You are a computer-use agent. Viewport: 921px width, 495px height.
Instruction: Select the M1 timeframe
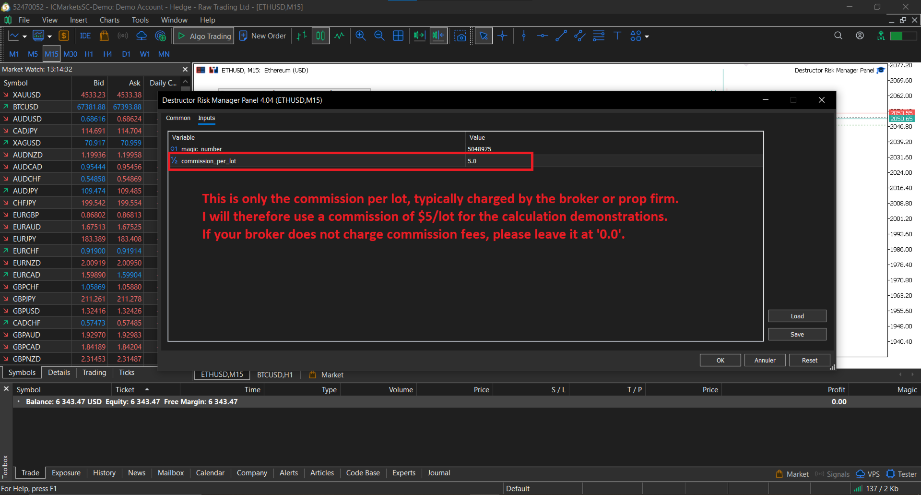pos(14,54)
